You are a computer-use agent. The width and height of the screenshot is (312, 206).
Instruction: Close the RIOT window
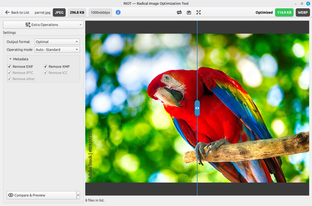click(x=308, y=4)
